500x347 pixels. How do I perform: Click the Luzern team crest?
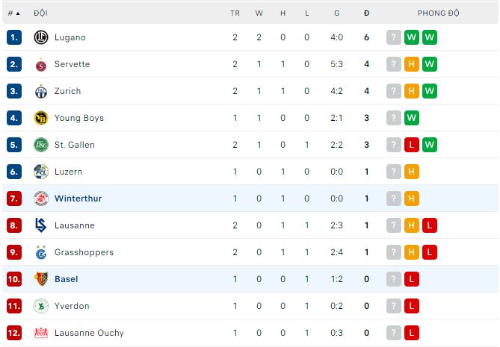tap(41, 172)
